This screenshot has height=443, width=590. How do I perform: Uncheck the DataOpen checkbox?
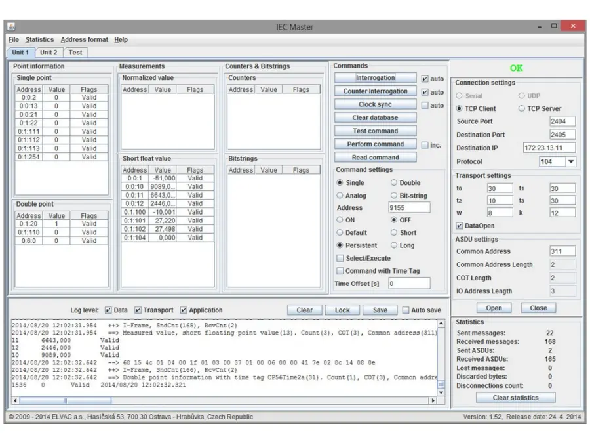point(460,226)
